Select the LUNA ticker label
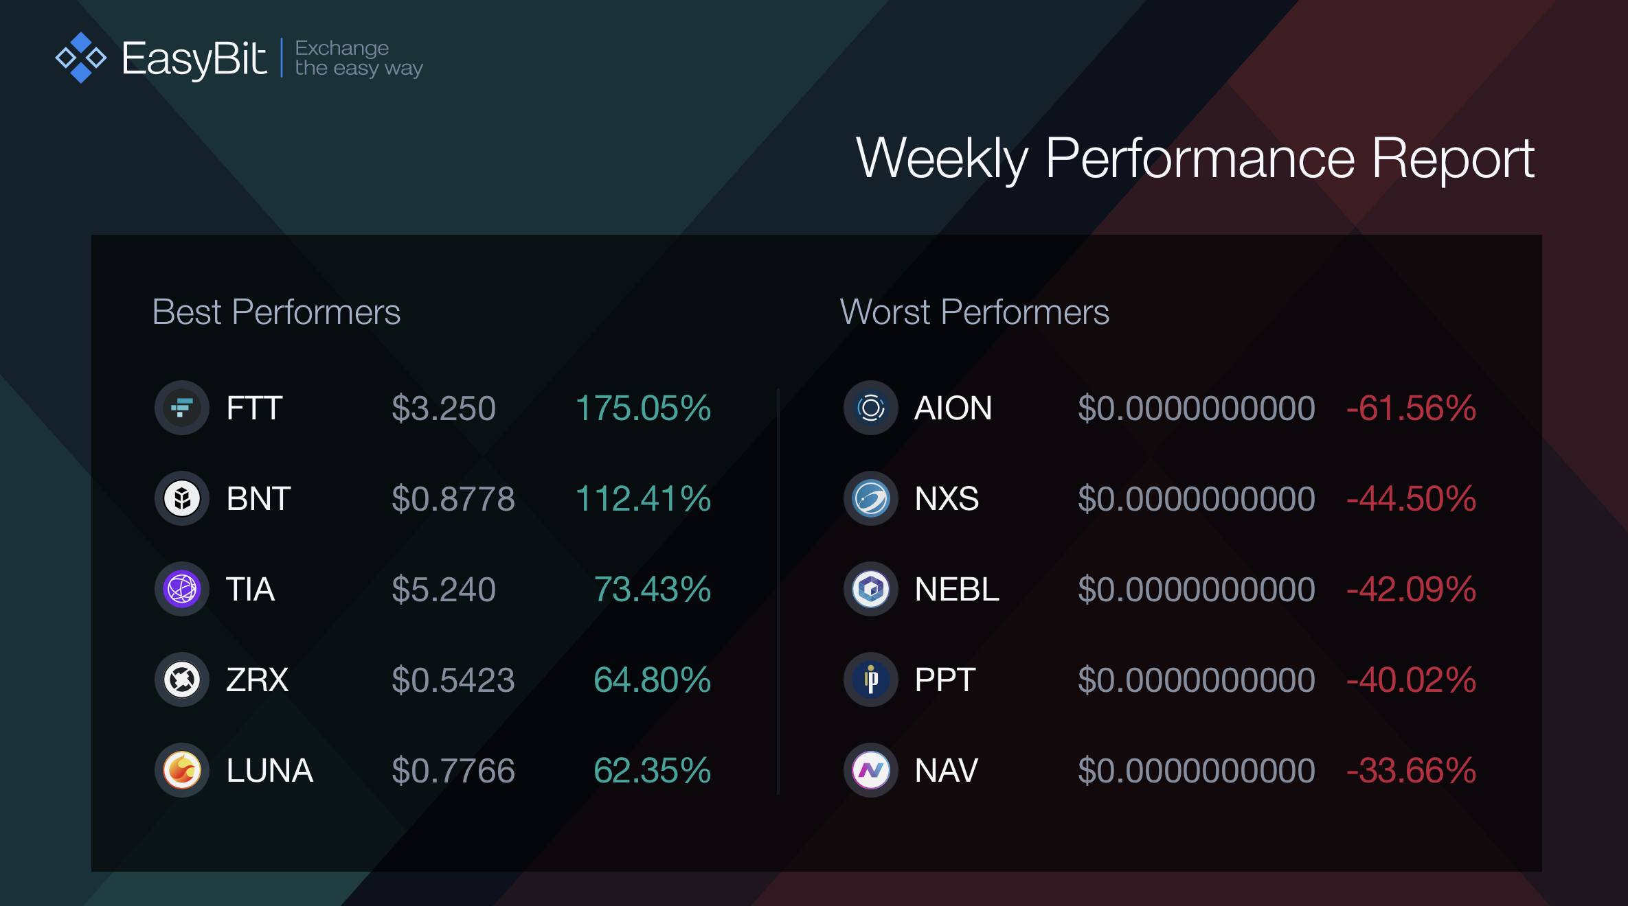Viewport: 1628px width, 906px height. click(x=270, y=770)
